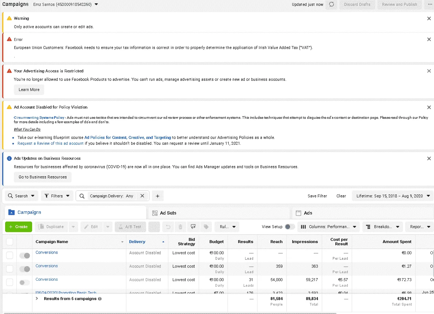The image size is (434, 314).
Task: Sort by the Campaign Name column header
Action: [x=79, y=242]
